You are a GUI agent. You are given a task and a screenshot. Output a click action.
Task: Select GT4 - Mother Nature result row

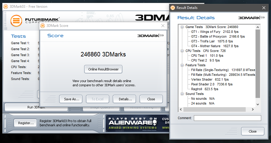pos(215,46)
